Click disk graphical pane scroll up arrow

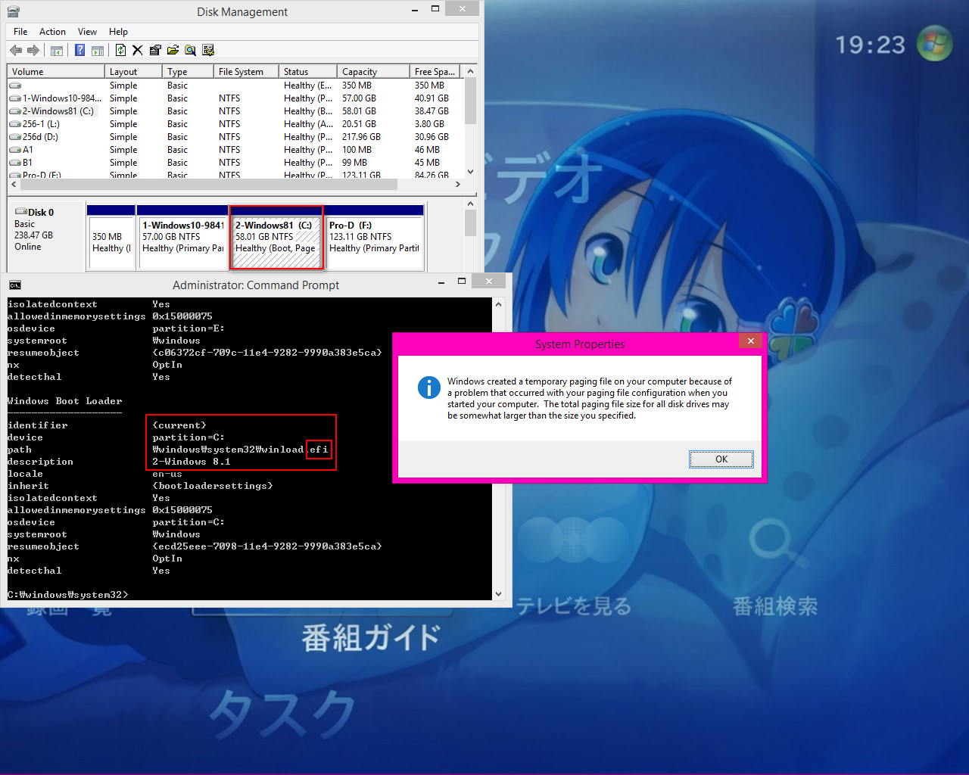click(470, 204)
